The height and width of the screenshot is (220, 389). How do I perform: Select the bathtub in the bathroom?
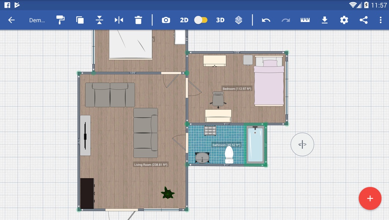[255, 144]
